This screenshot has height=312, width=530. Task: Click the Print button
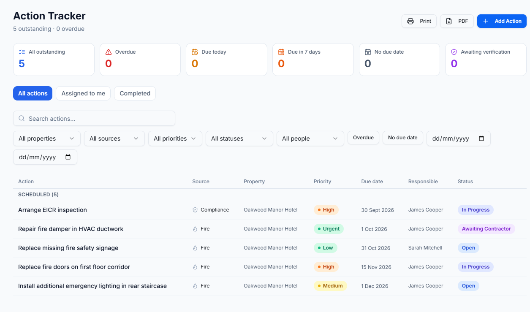[x=419, y=21]
